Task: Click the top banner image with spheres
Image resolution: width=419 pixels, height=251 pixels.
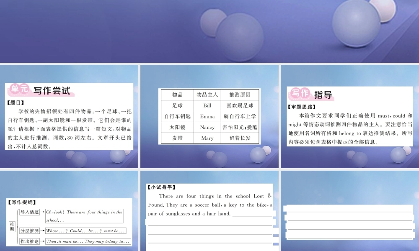Action: (209, 31)
